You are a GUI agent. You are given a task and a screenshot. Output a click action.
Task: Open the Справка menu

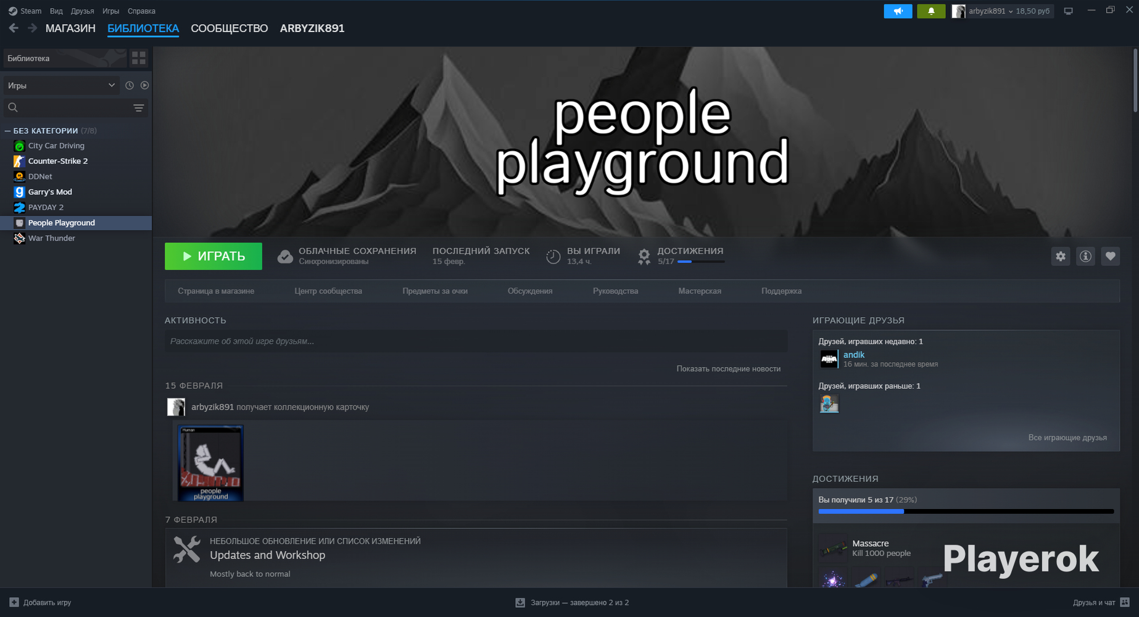(141, 11)
